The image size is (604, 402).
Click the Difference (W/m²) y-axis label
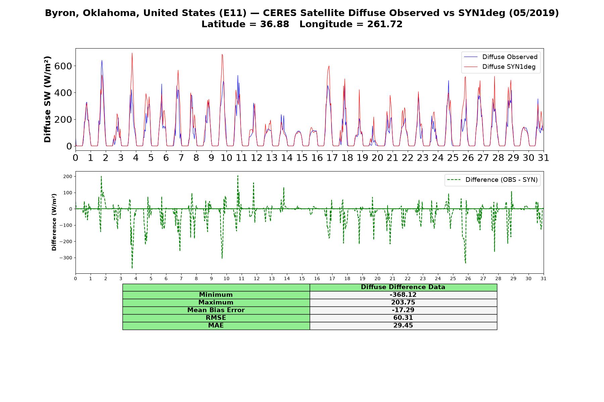[x=54, y=222]
